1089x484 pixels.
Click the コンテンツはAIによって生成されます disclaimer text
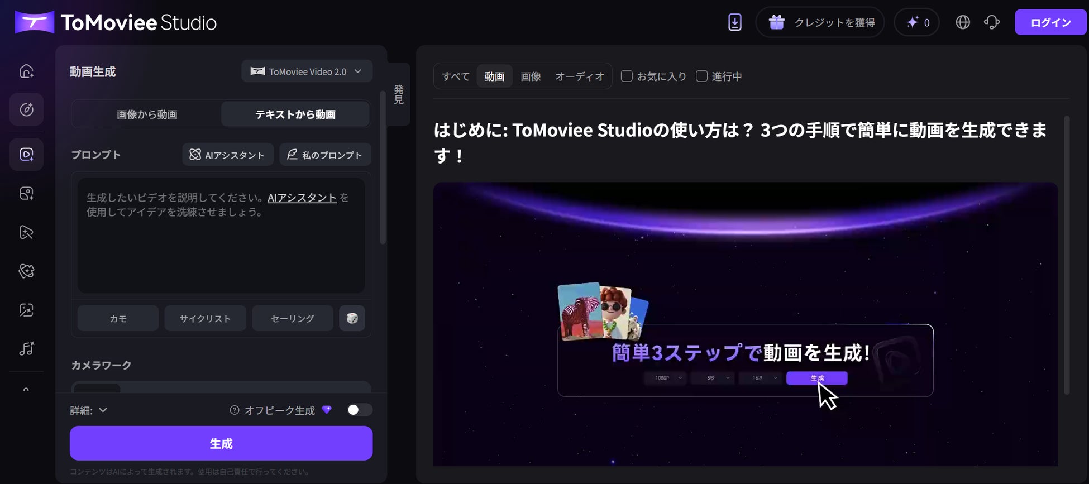190,472
